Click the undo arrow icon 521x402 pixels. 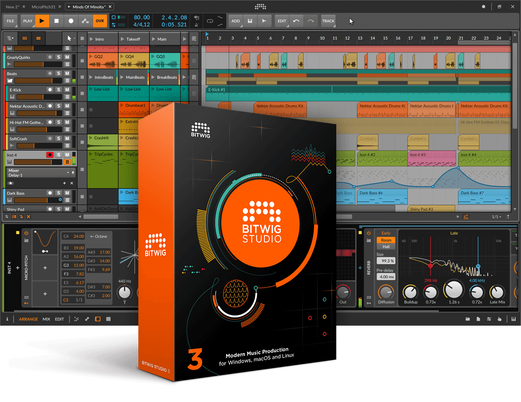296,21
